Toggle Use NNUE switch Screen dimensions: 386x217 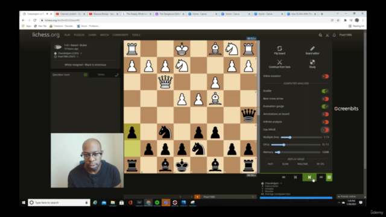click(325, 130)
